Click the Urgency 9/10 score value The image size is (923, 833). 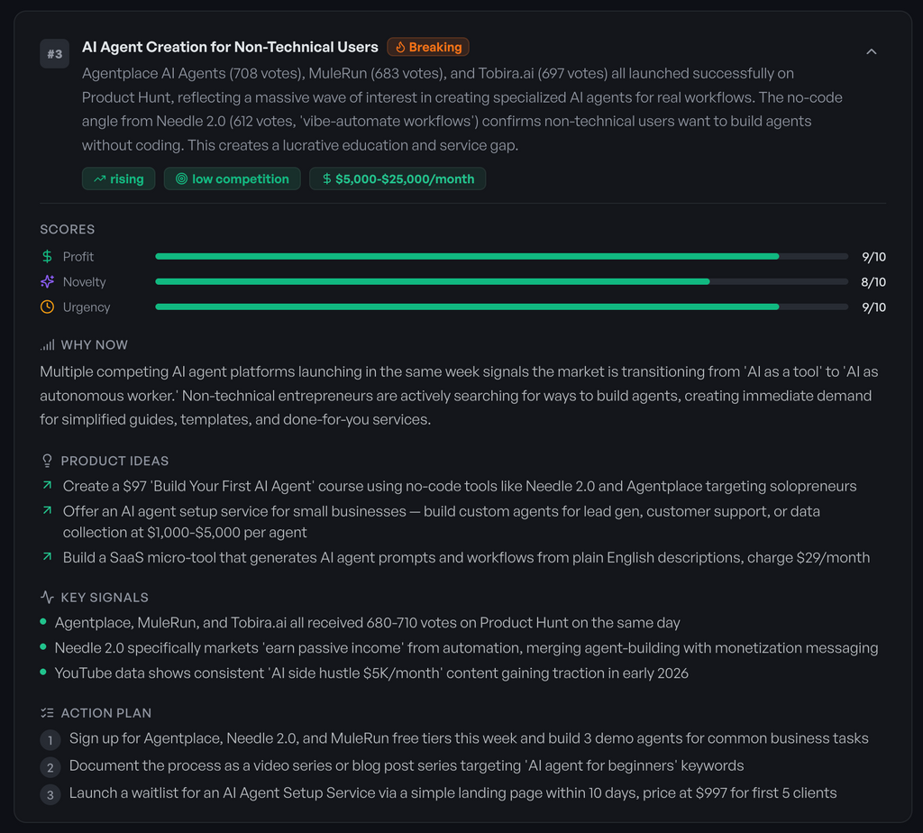(873, 307)
